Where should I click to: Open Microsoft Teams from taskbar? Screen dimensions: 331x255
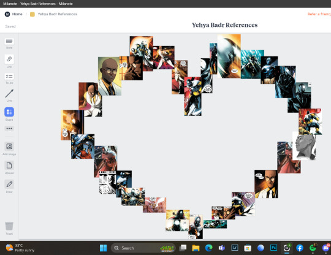pyautogui.click(x=222, y=248)
